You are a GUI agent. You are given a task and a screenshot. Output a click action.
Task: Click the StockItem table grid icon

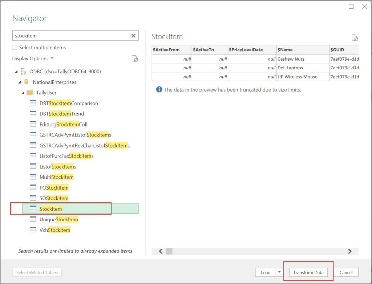33,209
